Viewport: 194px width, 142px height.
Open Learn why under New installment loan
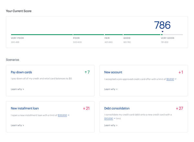point(17,125)
